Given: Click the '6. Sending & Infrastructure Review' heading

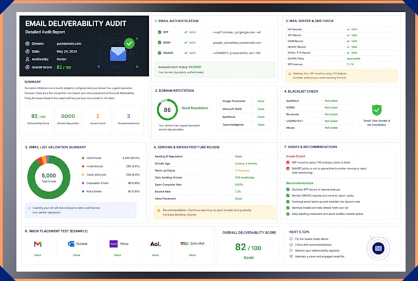Looking at the screenshot, I should (187, 147).
